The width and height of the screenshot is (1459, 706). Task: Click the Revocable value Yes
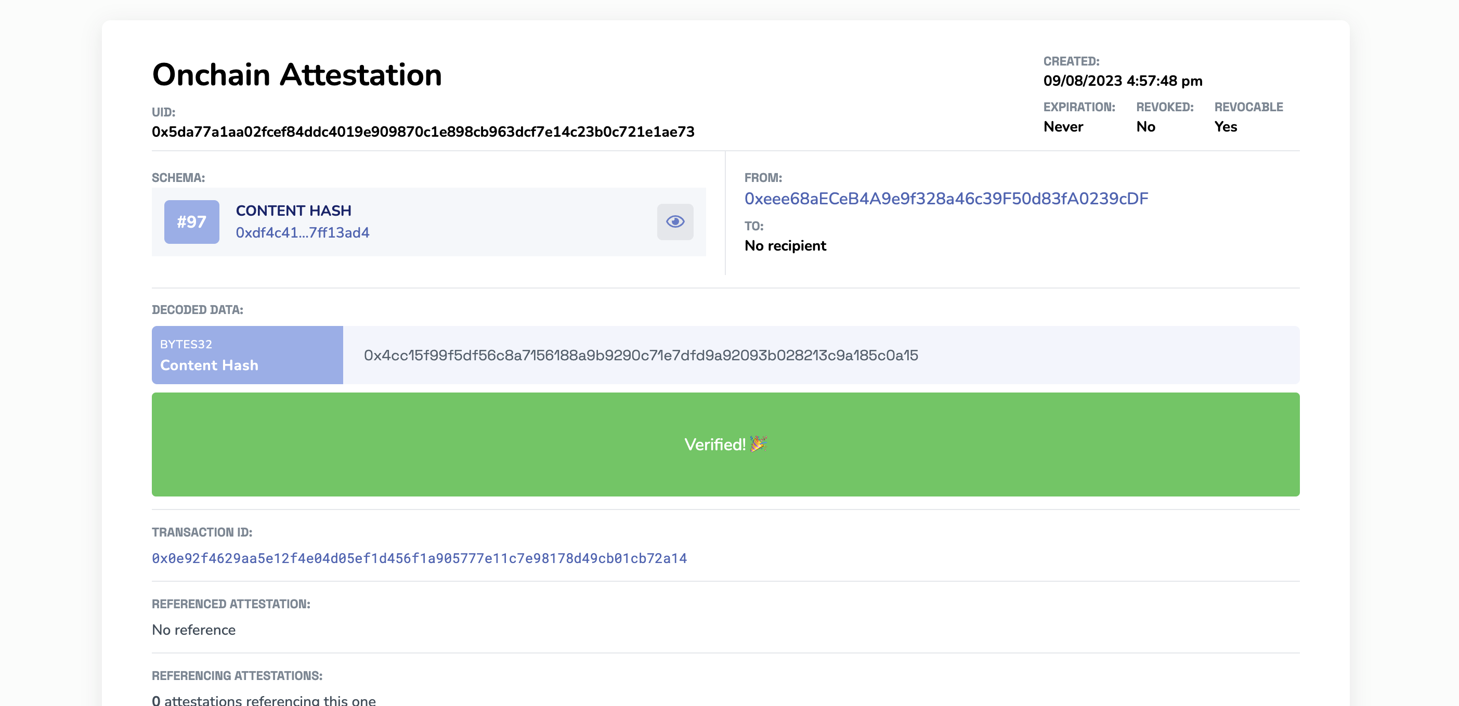click(x=1225, y=127)
